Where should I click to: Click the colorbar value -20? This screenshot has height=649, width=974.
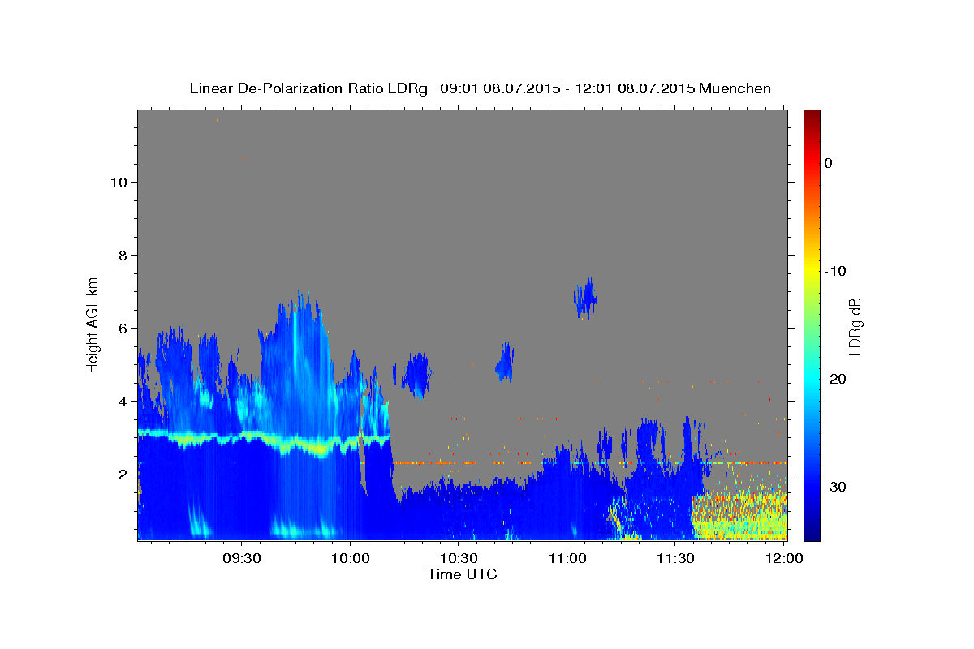pos(835,379)
